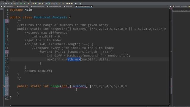Click line number 24 in the gutter
Viewport: 190px width, 107px height.
[7, 97]
